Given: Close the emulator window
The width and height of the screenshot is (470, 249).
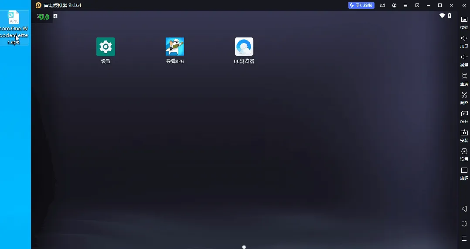Looking at the screenshot, I should [x=451, y=5].
